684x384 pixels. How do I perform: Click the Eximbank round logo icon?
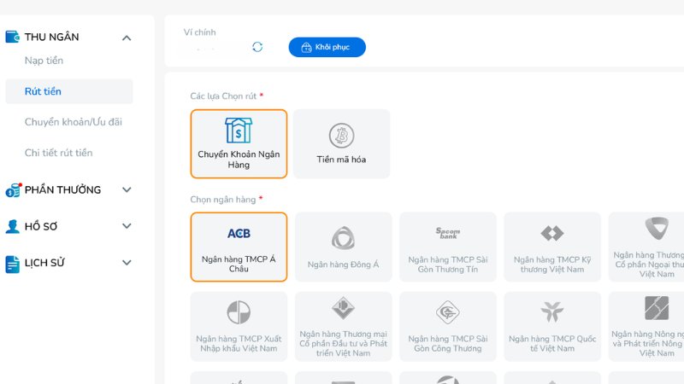click(x=239, y=311)
